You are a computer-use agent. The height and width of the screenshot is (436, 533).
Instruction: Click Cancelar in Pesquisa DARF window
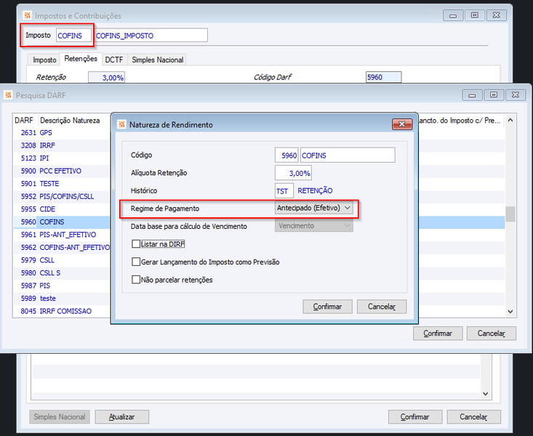492,334
